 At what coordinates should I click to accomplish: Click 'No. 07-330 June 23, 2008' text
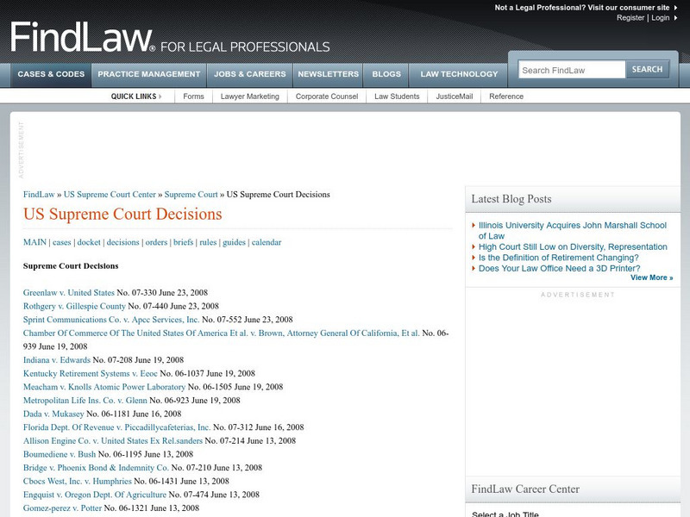(162, 293)
